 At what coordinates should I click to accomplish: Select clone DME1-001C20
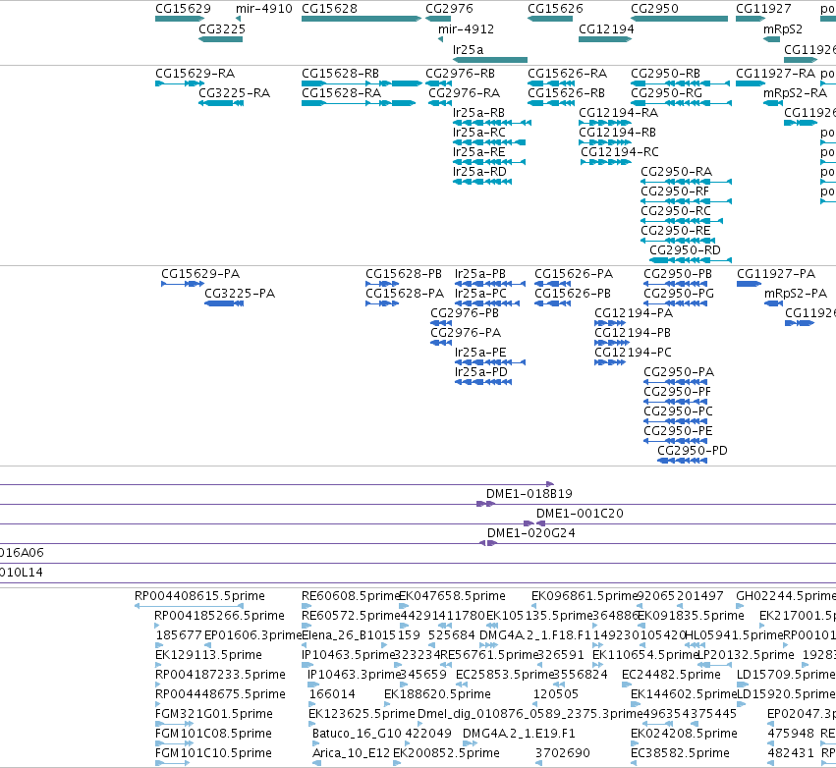580,514
